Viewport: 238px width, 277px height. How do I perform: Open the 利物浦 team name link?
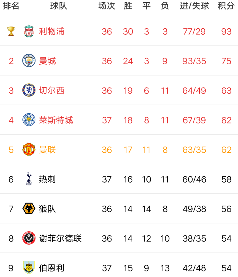pyautogui.click(x=51, y=31)
